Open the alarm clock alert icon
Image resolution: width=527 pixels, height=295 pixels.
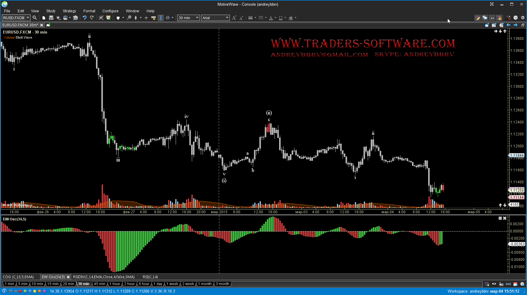pyautogui.click(x=108, y=18)
